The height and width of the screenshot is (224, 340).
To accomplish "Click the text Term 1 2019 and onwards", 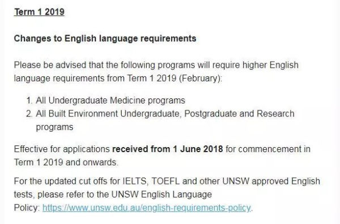I will point(66,162).
